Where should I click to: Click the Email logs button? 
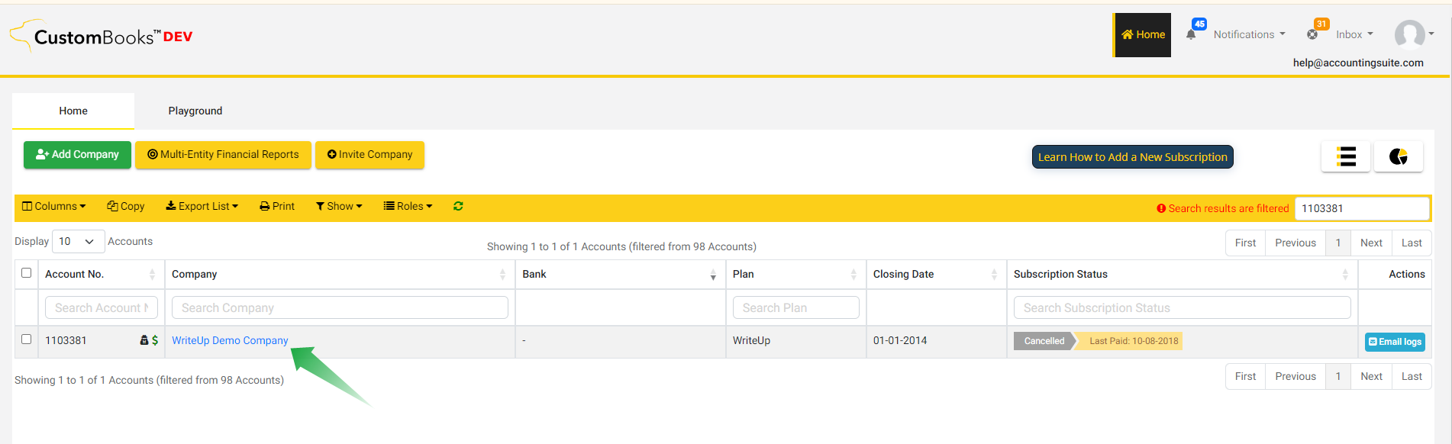[1395, 342]
